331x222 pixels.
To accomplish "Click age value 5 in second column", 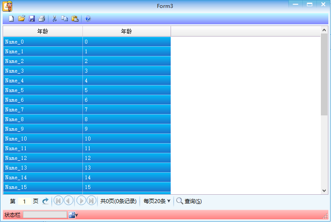I will coord(126,90).
